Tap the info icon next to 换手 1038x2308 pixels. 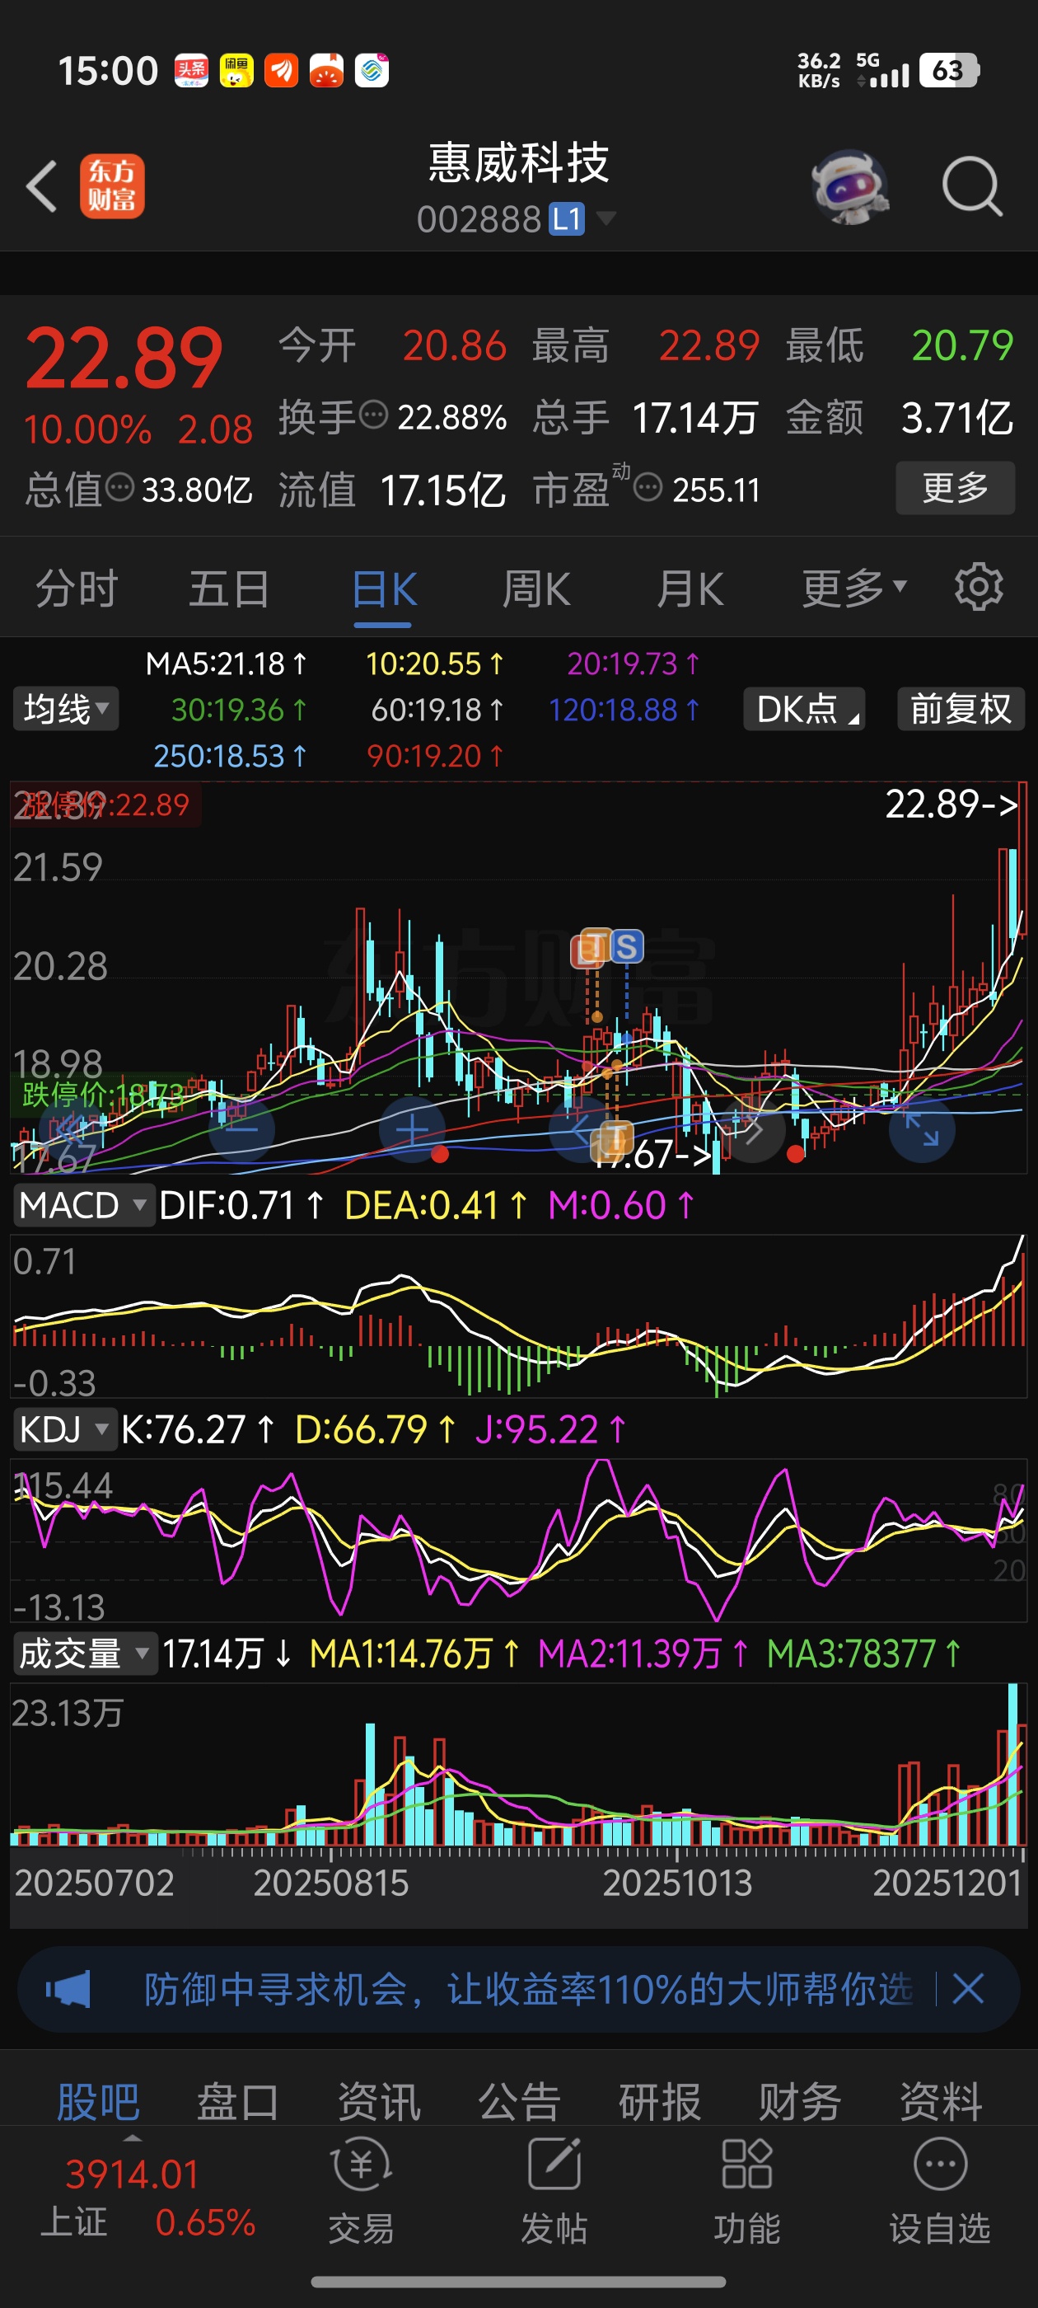(x=373, y=415)
